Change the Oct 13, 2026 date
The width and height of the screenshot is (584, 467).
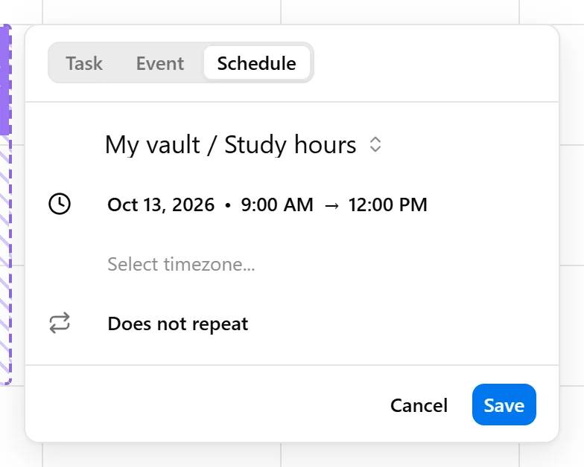tap(161, 204)
